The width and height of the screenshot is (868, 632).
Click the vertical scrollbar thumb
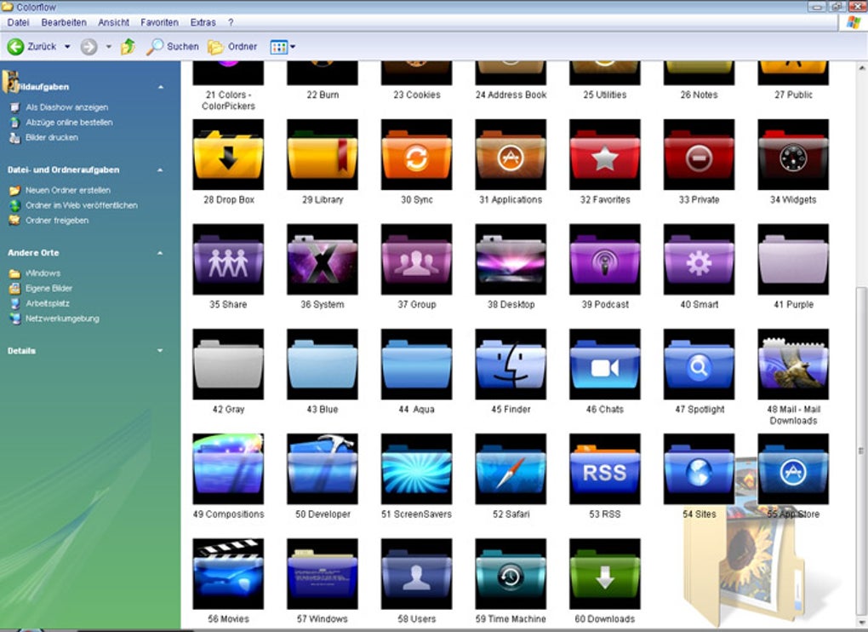coord(861,450)
